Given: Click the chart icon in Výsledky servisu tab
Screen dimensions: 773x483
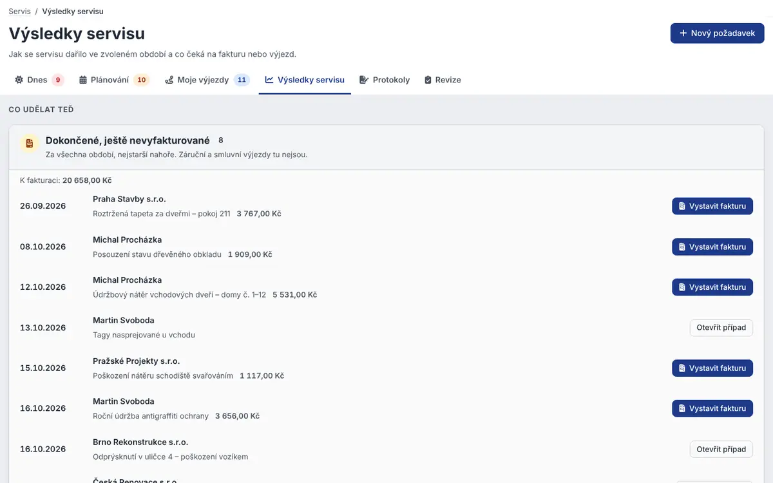Looking at the screenshot, I should coord(269,80).
